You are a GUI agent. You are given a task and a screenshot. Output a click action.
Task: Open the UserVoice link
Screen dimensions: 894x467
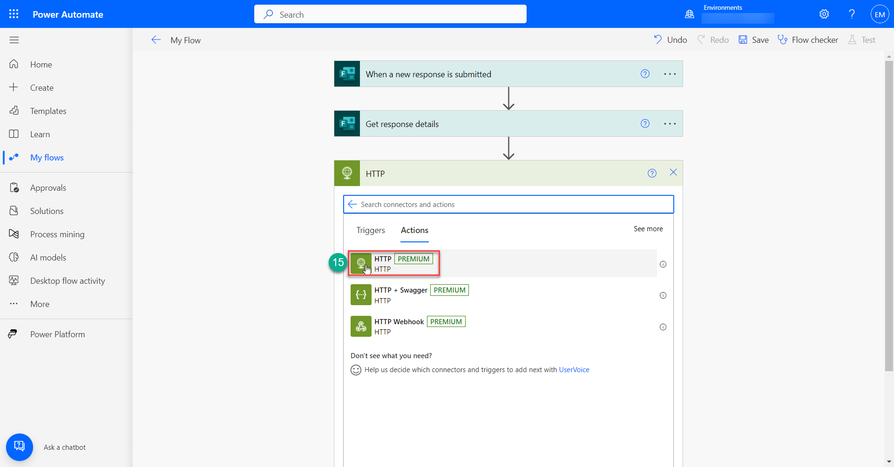click(574, 370)
